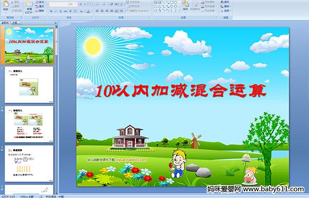Toggle Underline formatting
The height and width of the screenshot is (198, 309).
(60, 11)
